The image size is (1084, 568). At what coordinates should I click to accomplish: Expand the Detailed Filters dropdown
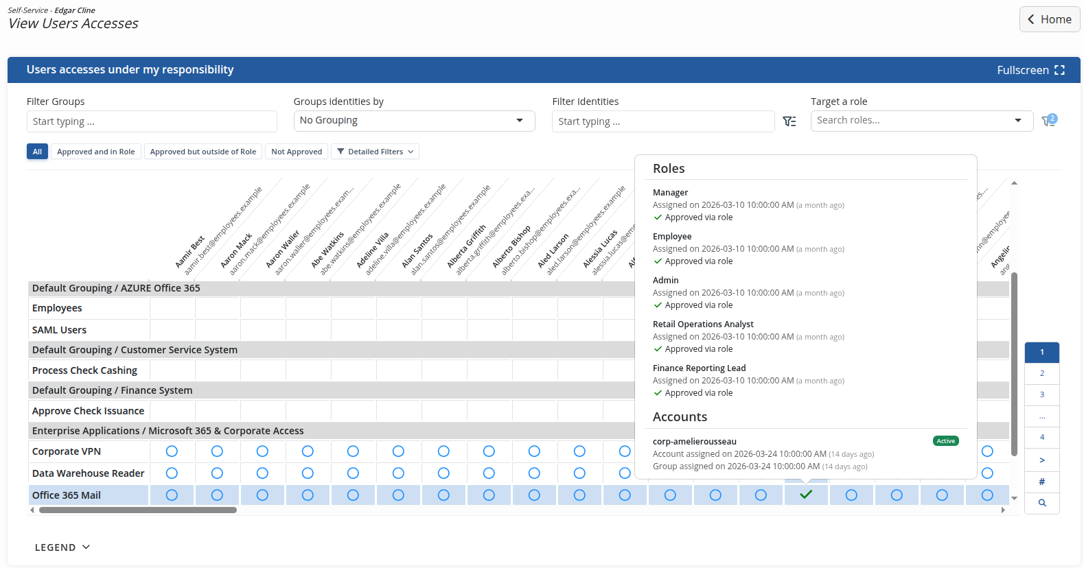[375, 152]
